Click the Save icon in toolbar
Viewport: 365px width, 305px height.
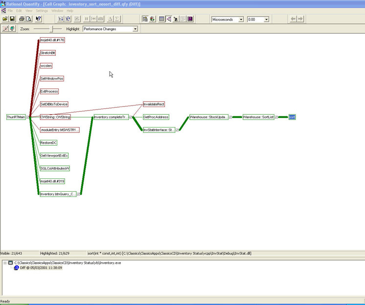click(12, 19)
